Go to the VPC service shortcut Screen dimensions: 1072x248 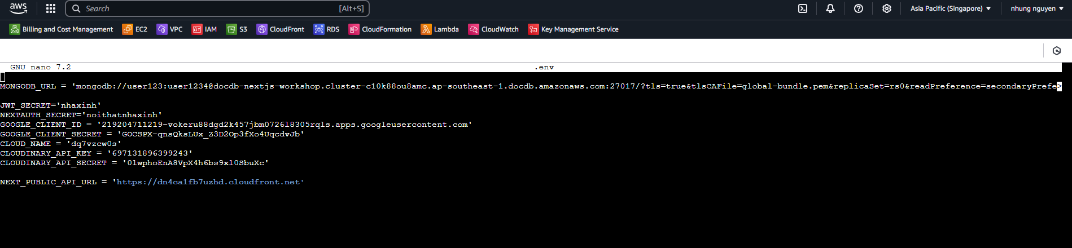point(170,29)
